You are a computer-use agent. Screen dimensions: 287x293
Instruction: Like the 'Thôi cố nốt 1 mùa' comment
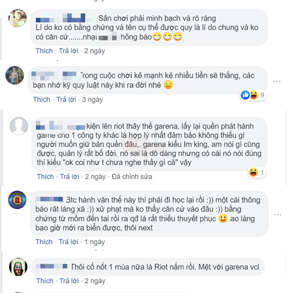coord(45,281)
